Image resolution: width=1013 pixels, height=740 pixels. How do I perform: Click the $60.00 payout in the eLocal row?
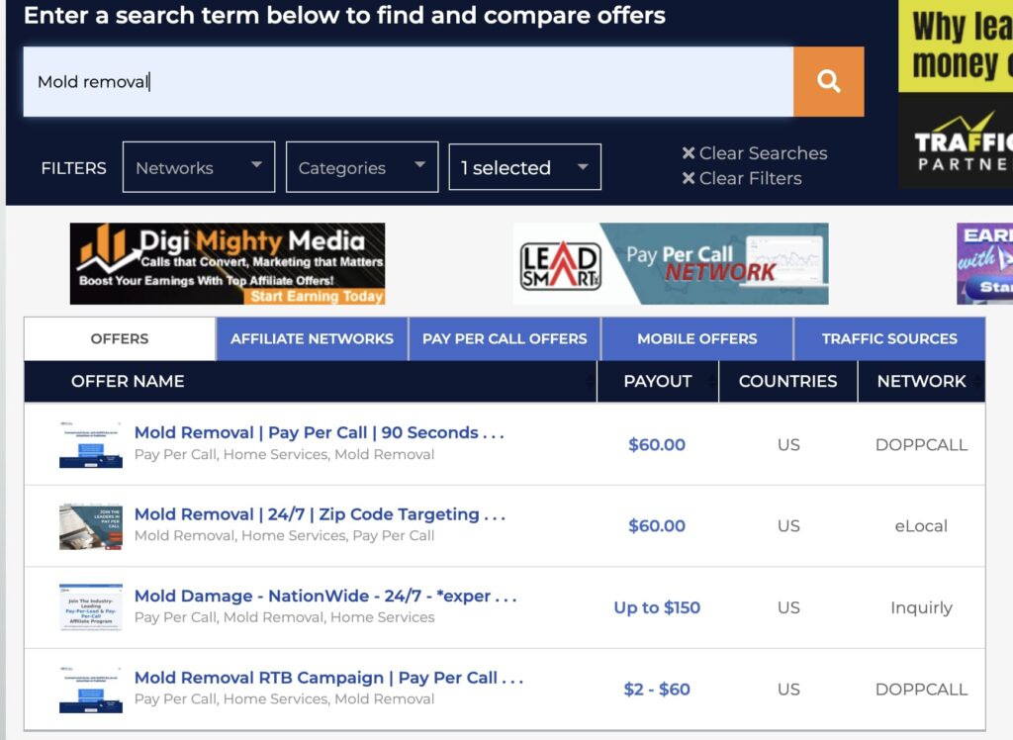[657, 526]
